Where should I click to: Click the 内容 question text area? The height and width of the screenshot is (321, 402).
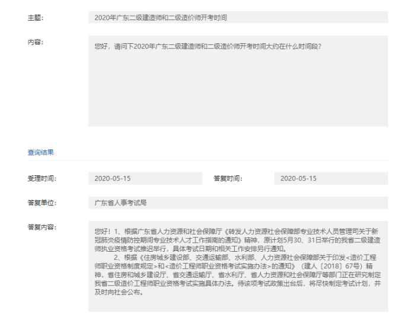pyautogui.click(x=238, y=81)
